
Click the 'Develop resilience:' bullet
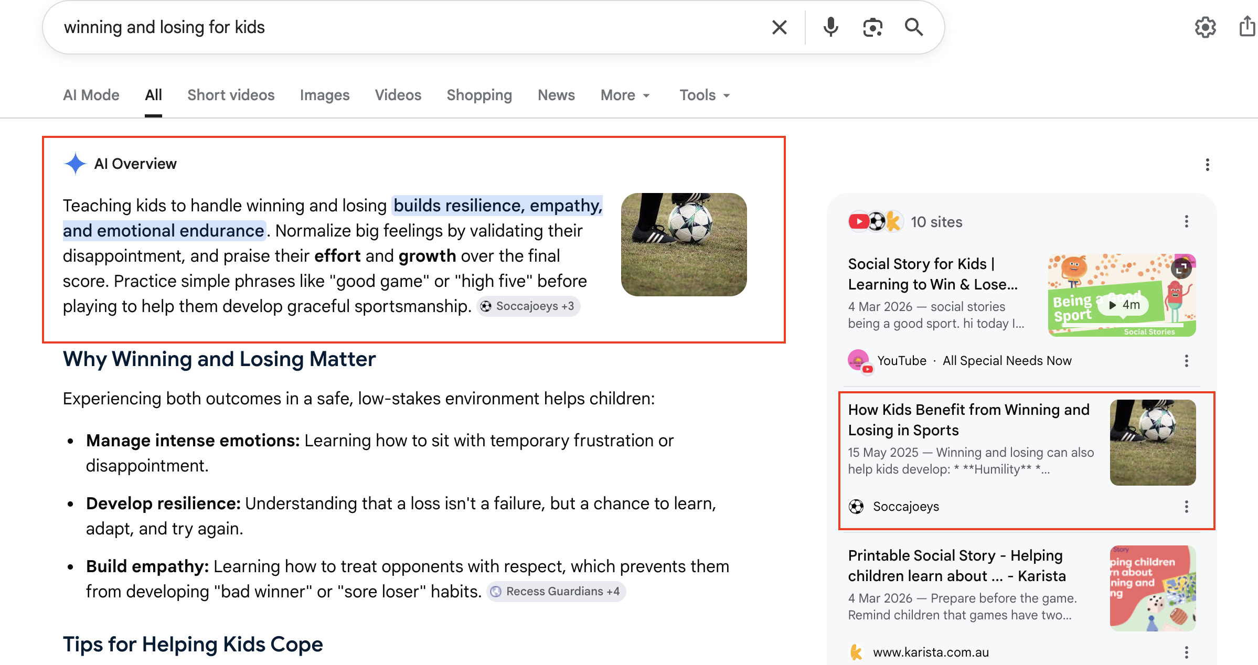[x=163, y=503]
